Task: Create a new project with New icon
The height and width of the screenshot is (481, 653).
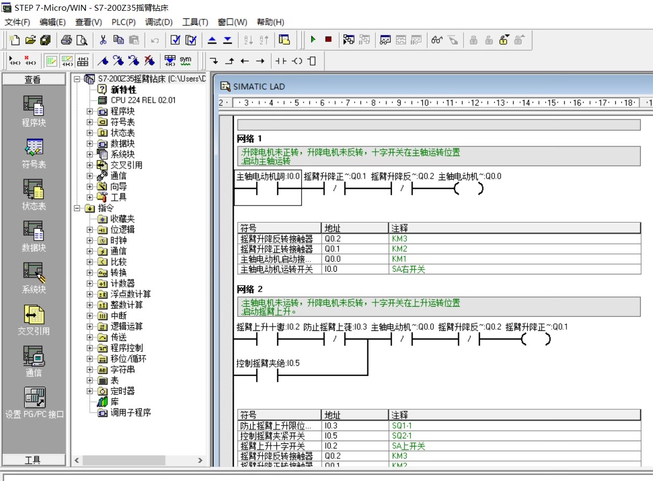Action: (15, 40)
